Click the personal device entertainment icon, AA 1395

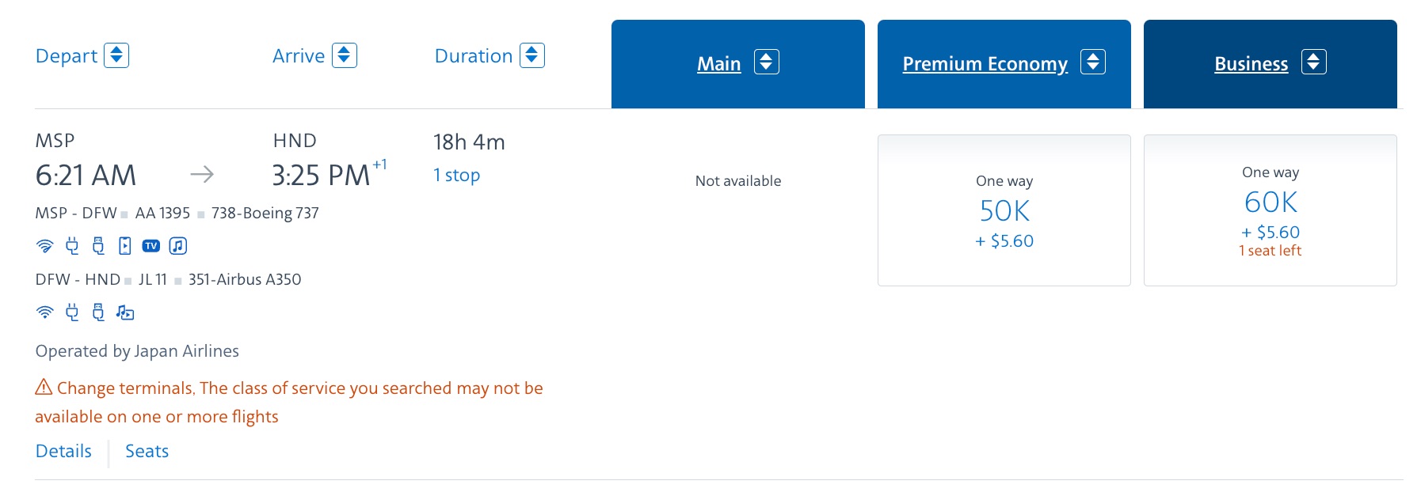pos(125,246)
